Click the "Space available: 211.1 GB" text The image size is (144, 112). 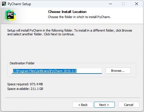tap(25, 89)
